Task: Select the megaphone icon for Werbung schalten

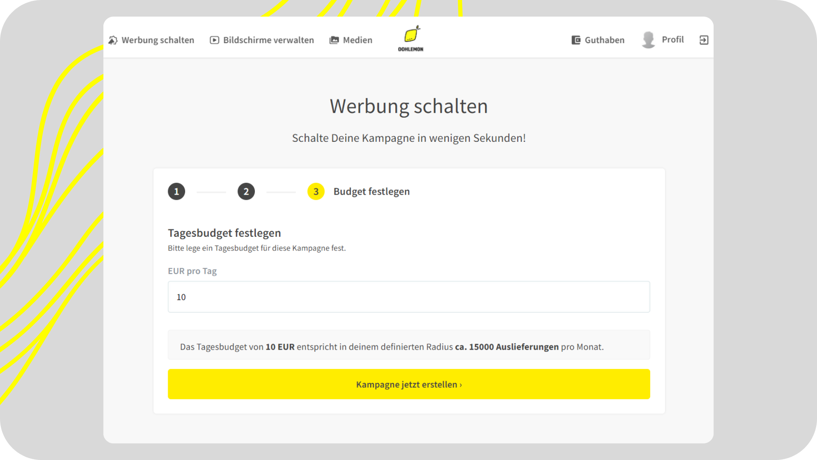Action: 113,40
